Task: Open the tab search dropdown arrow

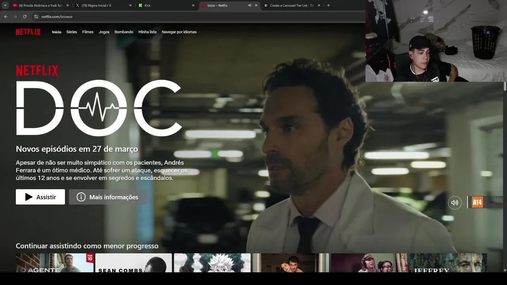Action: (x=5, y=6)
